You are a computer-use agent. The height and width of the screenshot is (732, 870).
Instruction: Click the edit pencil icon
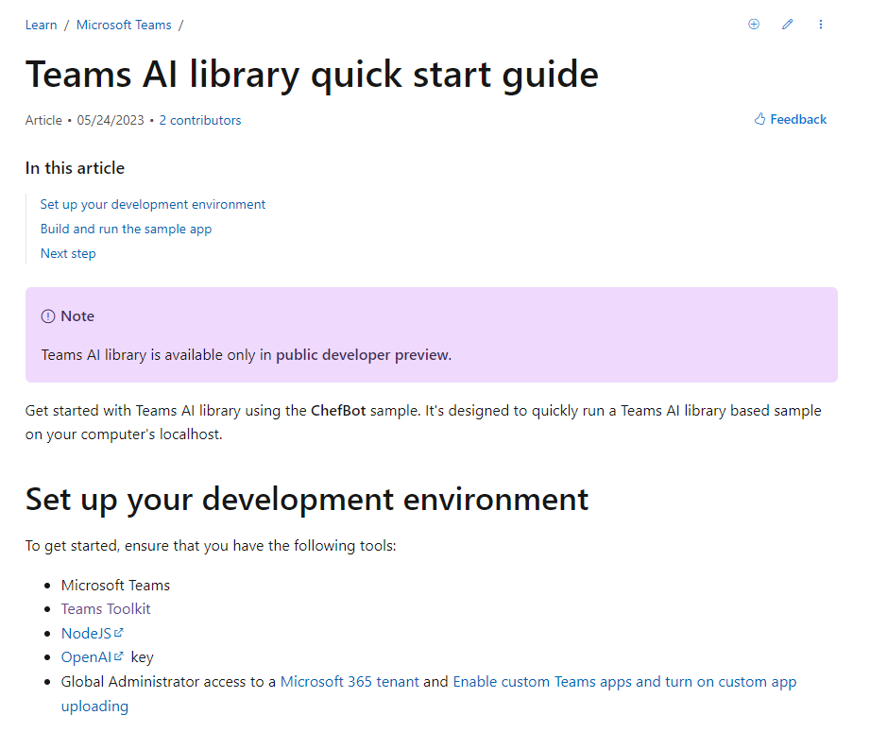pyautogui.click(x=787, y=24)
